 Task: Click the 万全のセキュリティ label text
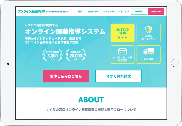click(x=148, y=37)
